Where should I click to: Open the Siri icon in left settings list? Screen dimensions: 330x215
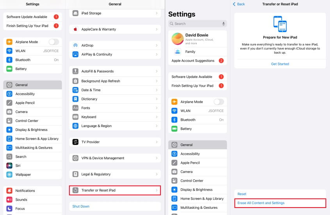pos(9,165)
